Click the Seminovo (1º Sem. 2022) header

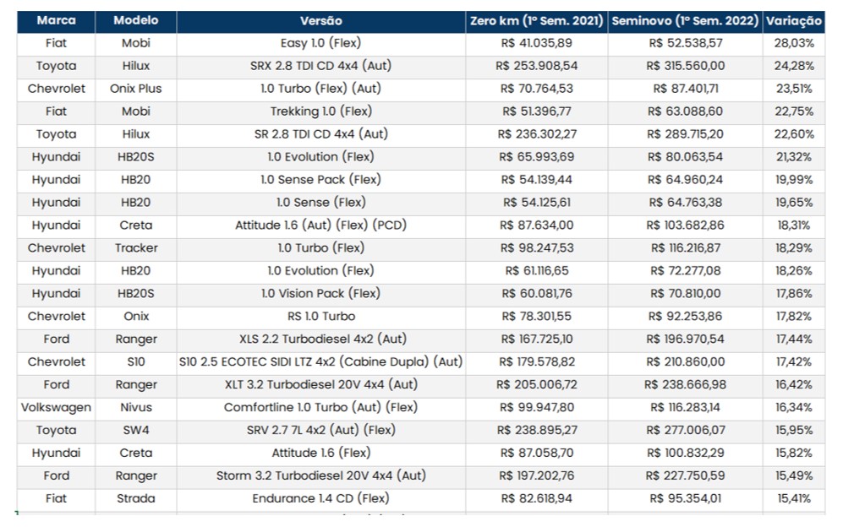coord(684,20)
